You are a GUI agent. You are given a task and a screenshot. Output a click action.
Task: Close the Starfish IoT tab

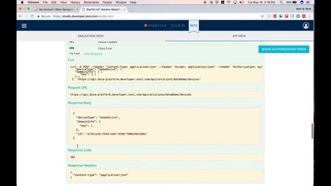[124, 9]
